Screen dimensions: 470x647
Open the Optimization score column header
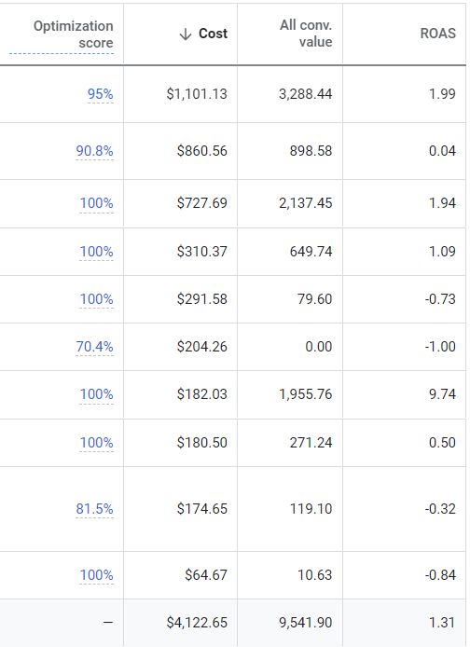[73, 34]
